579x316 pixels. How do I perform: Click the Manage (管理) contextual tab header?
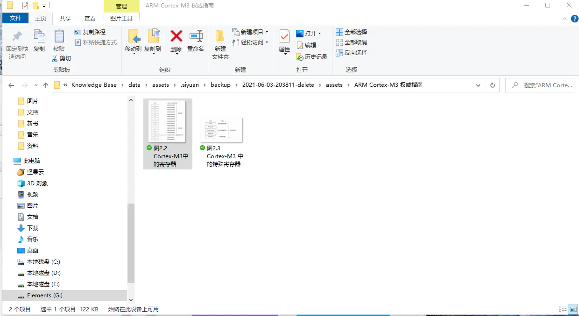click(121, 6)
